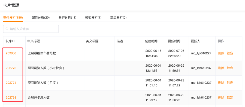This screenshot has width=245, height=107.
Task: Open card ID 202774
Action: 11,83
